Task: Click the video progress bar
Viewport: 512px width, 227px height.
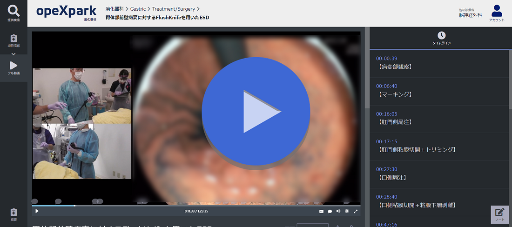Action: click(196, 206)
